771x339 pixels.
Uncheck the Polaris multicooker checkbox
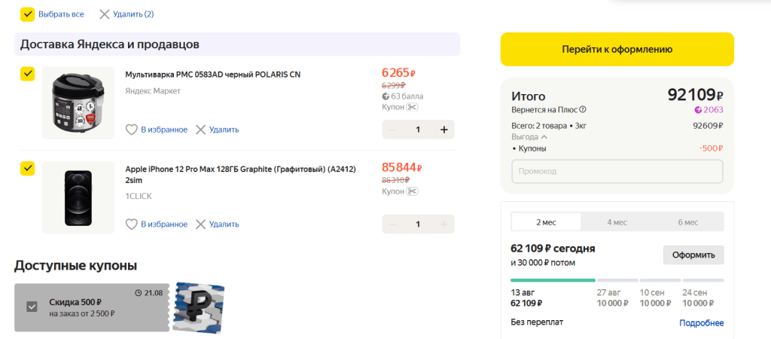pyautogui.click(x=28, y=74)
